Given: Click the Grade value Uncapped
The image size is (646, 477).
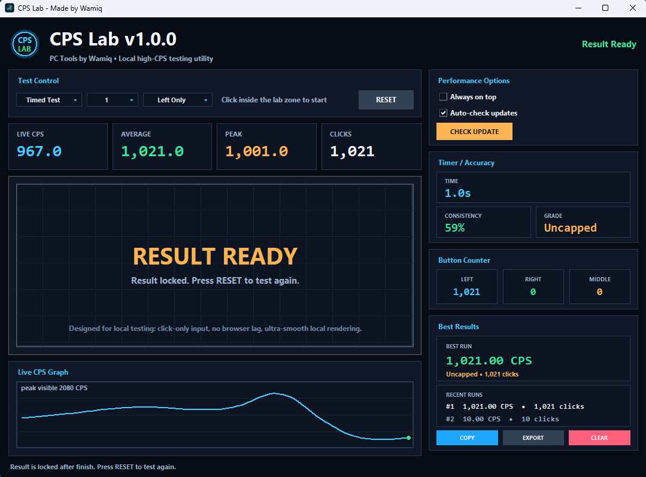Looking at the screenshot, I should [570, 228].
